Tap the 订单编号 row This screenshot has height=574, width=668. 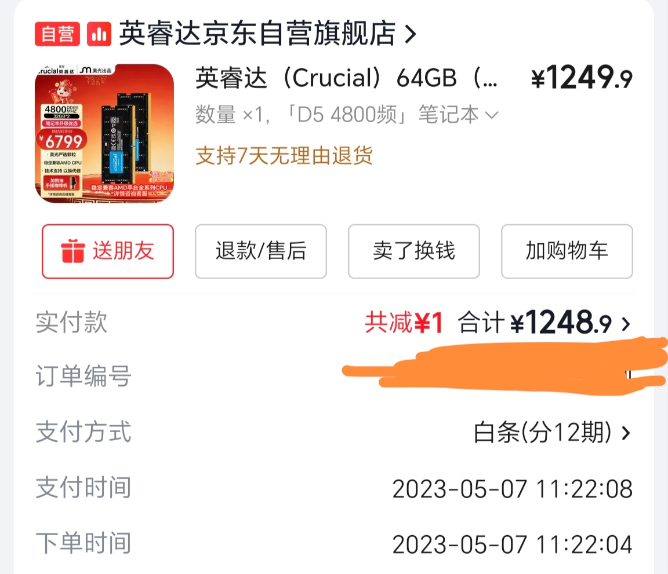pyautogui.click(x=334, y=376)
